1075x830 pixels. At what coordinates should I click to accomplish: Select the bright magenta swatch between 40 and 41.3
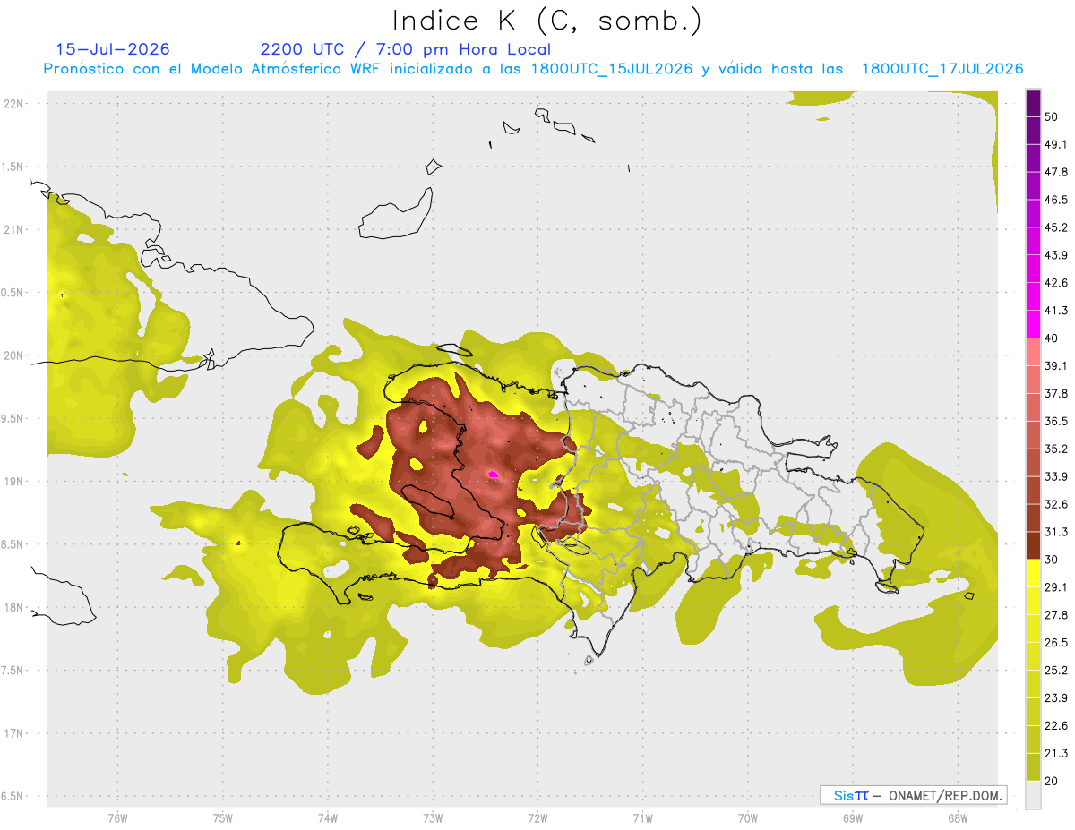click(x=1033, y=324)
